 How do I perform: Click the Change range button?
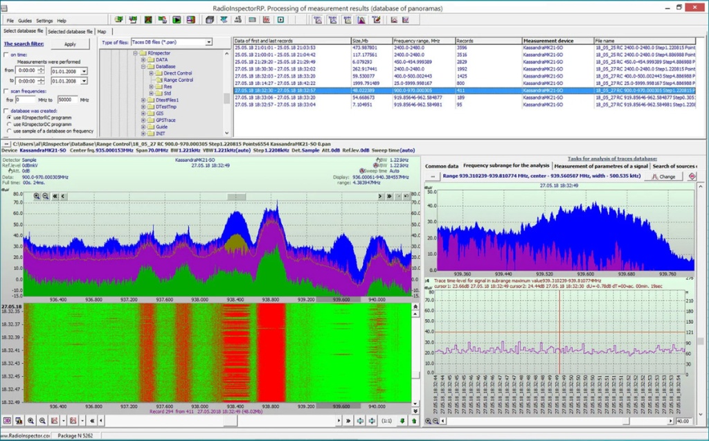[x=664, y=177]
